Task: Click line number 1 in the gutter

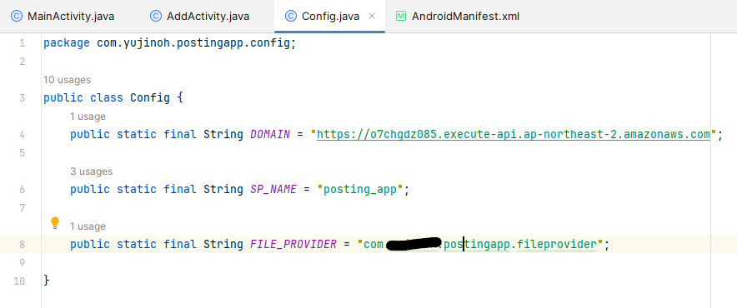Action: click(x=22, y=43)
